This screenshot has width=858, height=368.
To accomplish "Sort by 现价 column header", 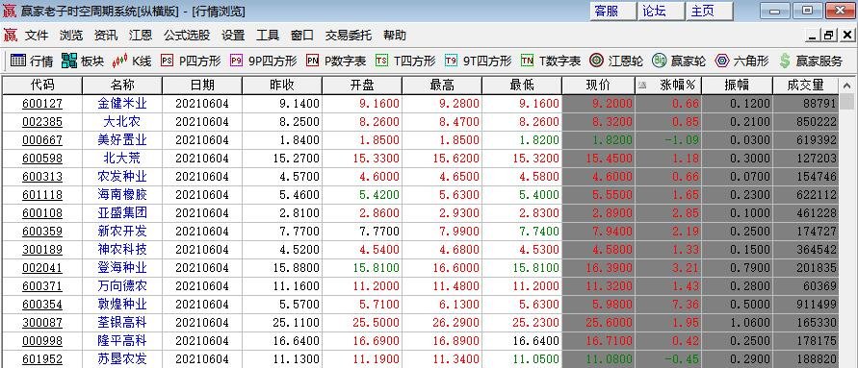I will 598,86.
